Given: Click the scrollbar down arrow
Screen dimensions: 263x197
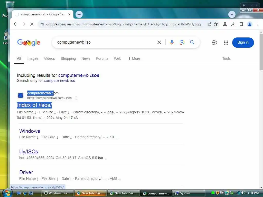Looking at the screenshot, I should click(x=261, y=188).
